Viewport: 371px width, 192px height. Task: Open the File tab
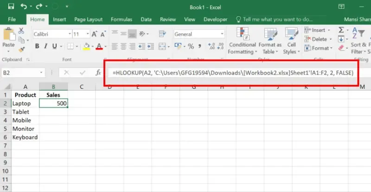click(12, 19)
